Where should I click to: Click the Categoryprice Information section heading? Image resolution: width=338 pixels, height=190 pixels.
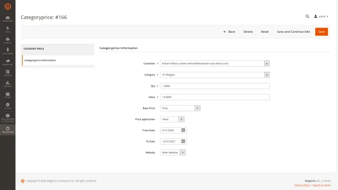click(x=118, y=48)
